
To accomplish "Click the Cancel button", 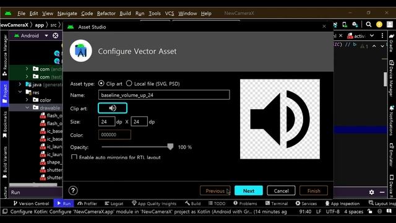I will 281,191.
